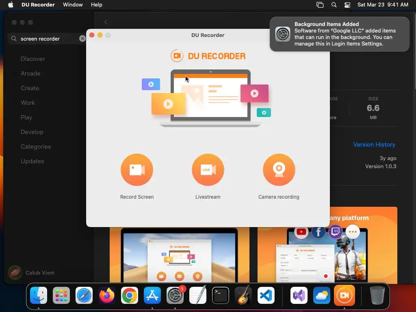Click DU Recorder icon in the Dock
416x312 pixels.
(x=344, y=295)
